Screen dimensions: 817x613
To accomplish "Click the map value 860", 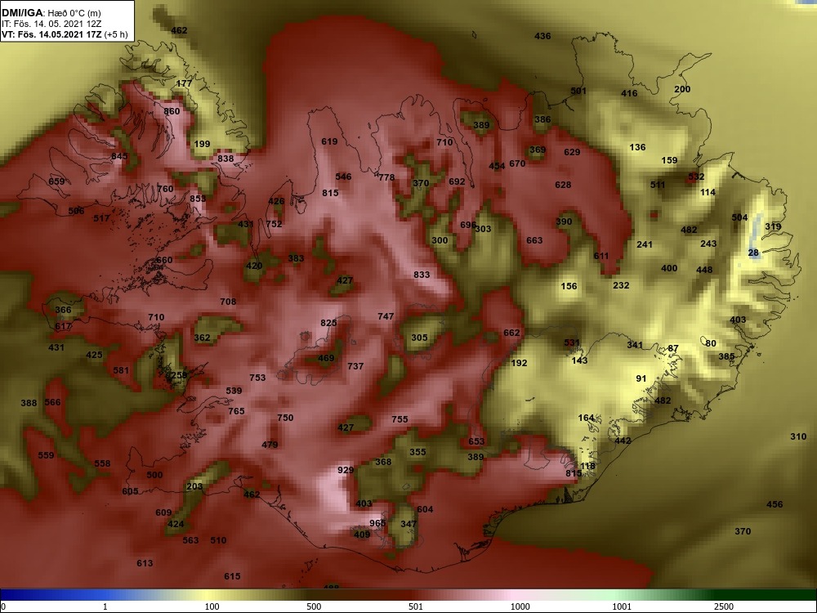I will pos(172,111).
